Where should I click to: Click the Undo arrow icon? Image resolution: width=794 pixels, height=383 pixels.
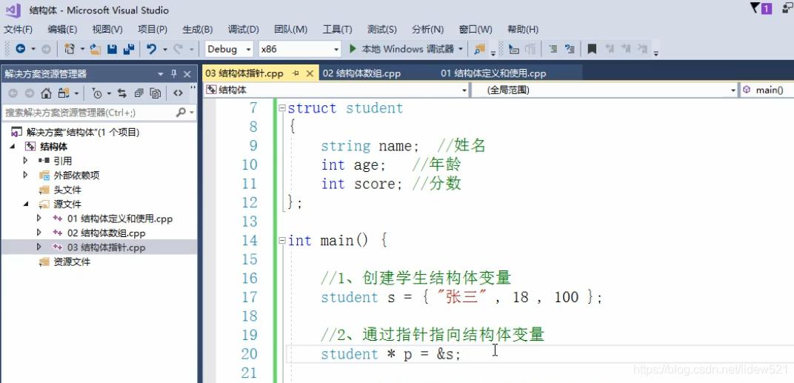coord(151,49)
